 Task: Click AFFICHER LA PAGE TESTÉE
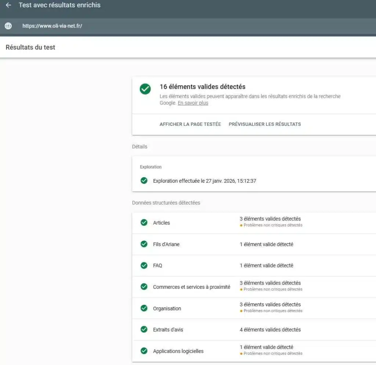click(190, 124)
